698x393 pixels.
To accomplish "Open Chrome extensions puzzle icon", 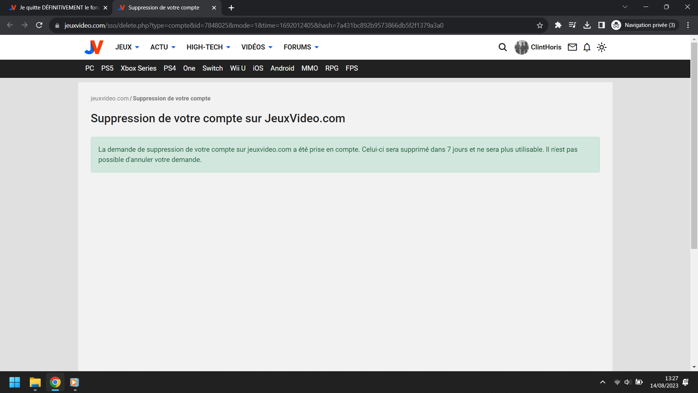I will [x=558, y=25].
